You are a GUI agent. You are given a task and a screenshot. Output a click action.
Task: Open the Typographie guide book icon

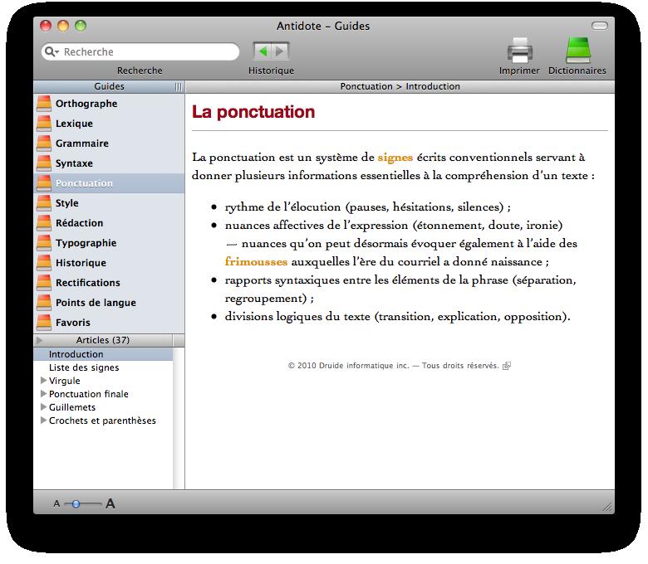coord(44,242)
